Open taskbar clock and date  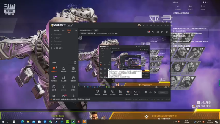tap(210, 122)
